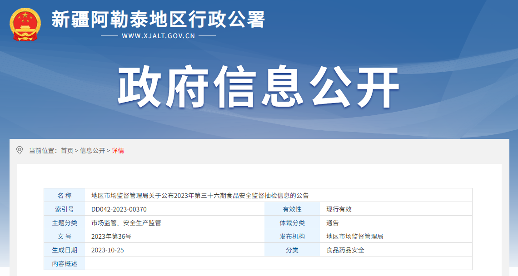Screen dimensions: 518x276
Task: Select the index number DD042-2023-00370
Action: (x=119, y=209)
